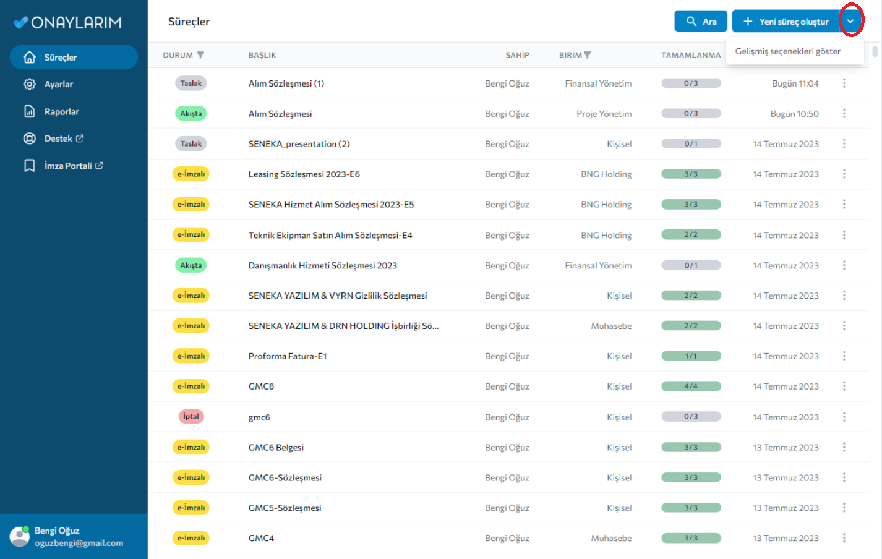The height and width of the screenshot is (559, 882).
Task: Open three-dot menu for GMC8 row
Action: 844,386
